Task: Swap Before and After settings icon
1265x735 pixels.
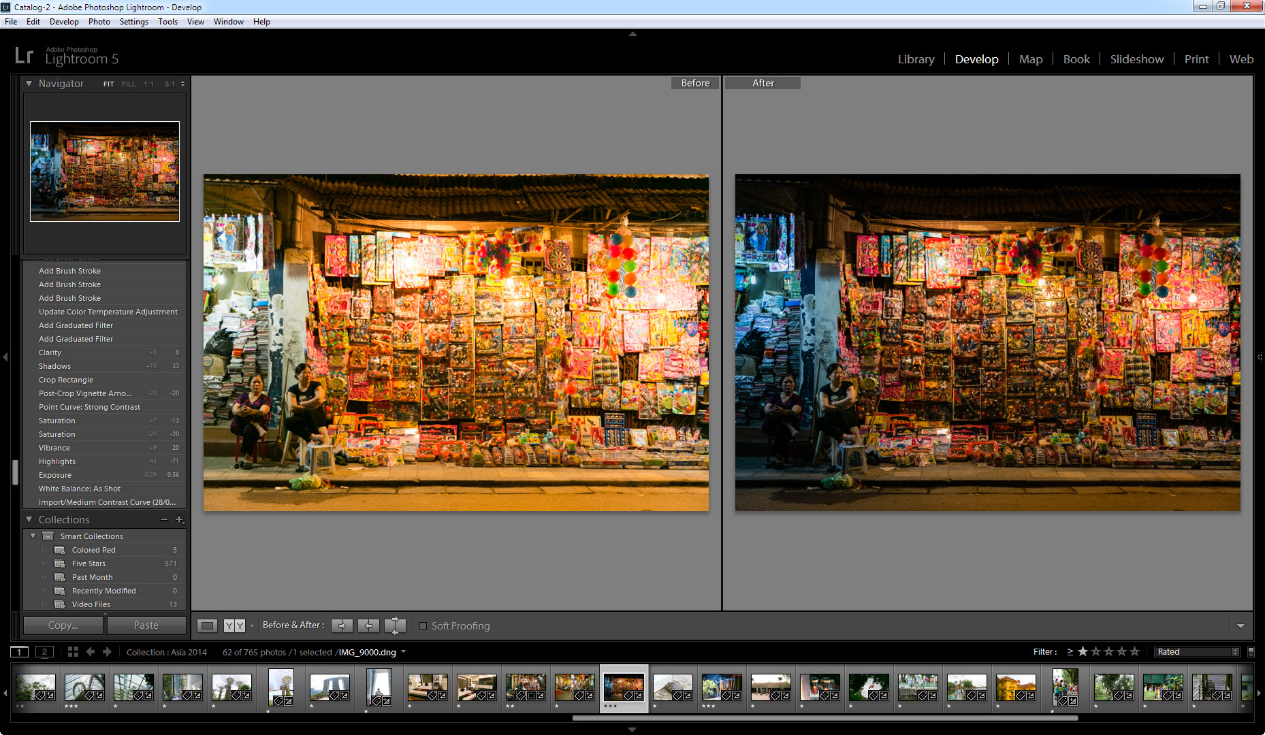Action: 395,625
